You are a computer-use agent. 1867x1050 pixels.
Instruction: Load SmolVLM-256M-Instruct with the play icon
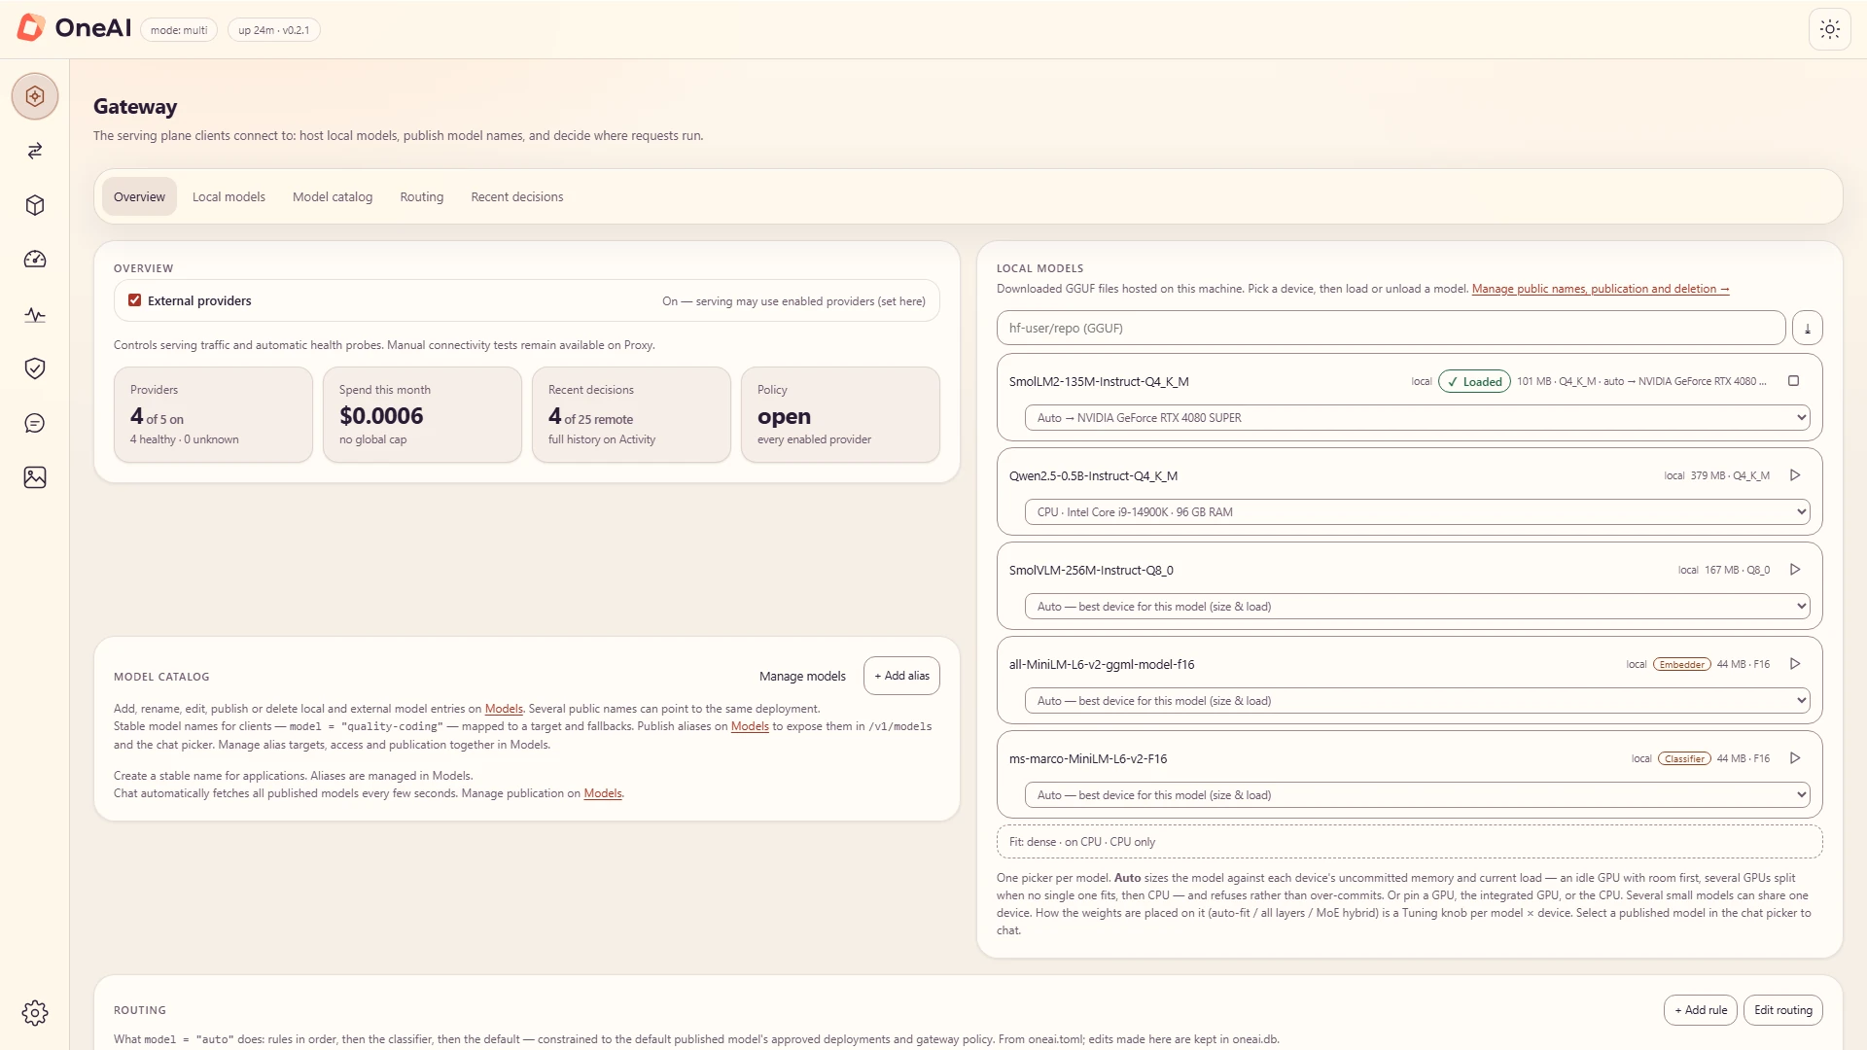coord(1795,570)
